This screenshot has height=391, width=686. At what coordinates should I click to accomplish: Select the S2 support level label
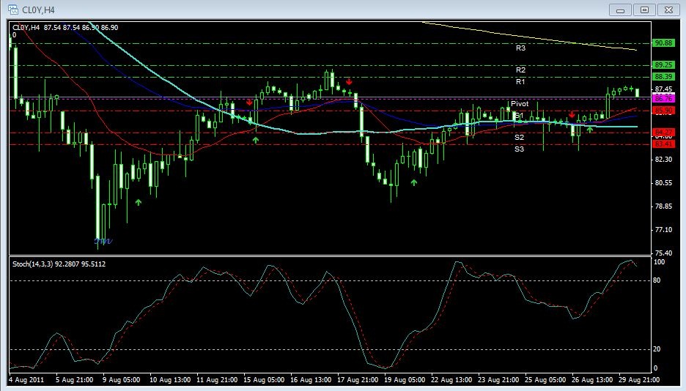click(x=520, y=137)
